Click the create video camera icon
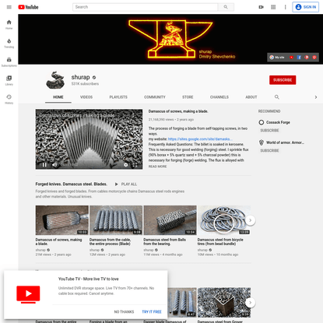The height and width of the screenshot is (323, 323). [262, 7]
